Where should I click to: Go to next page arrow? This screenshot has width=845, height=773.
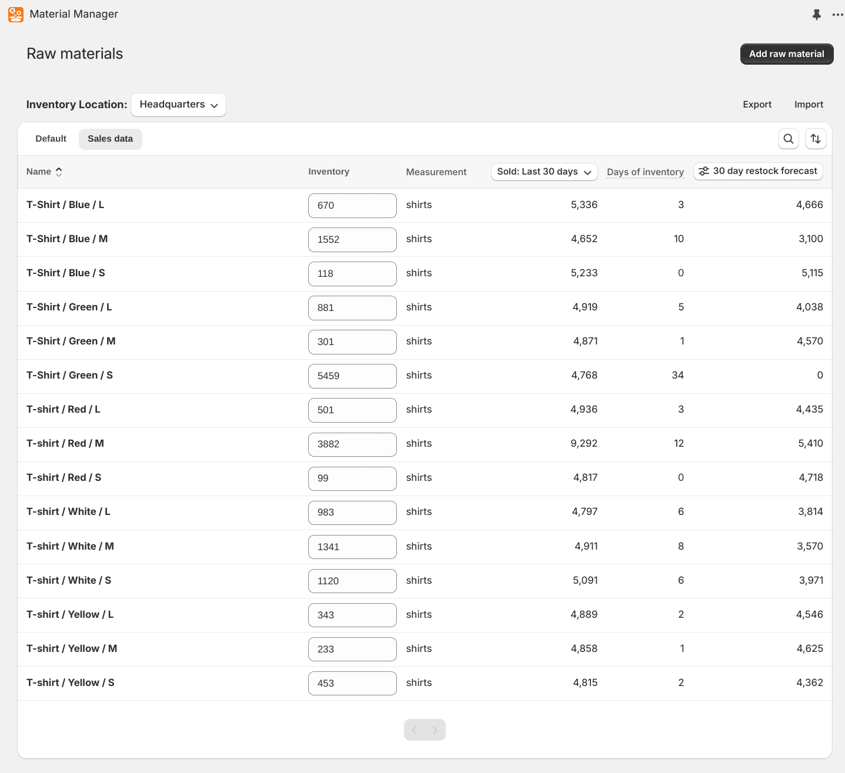[x=435, y=730]
